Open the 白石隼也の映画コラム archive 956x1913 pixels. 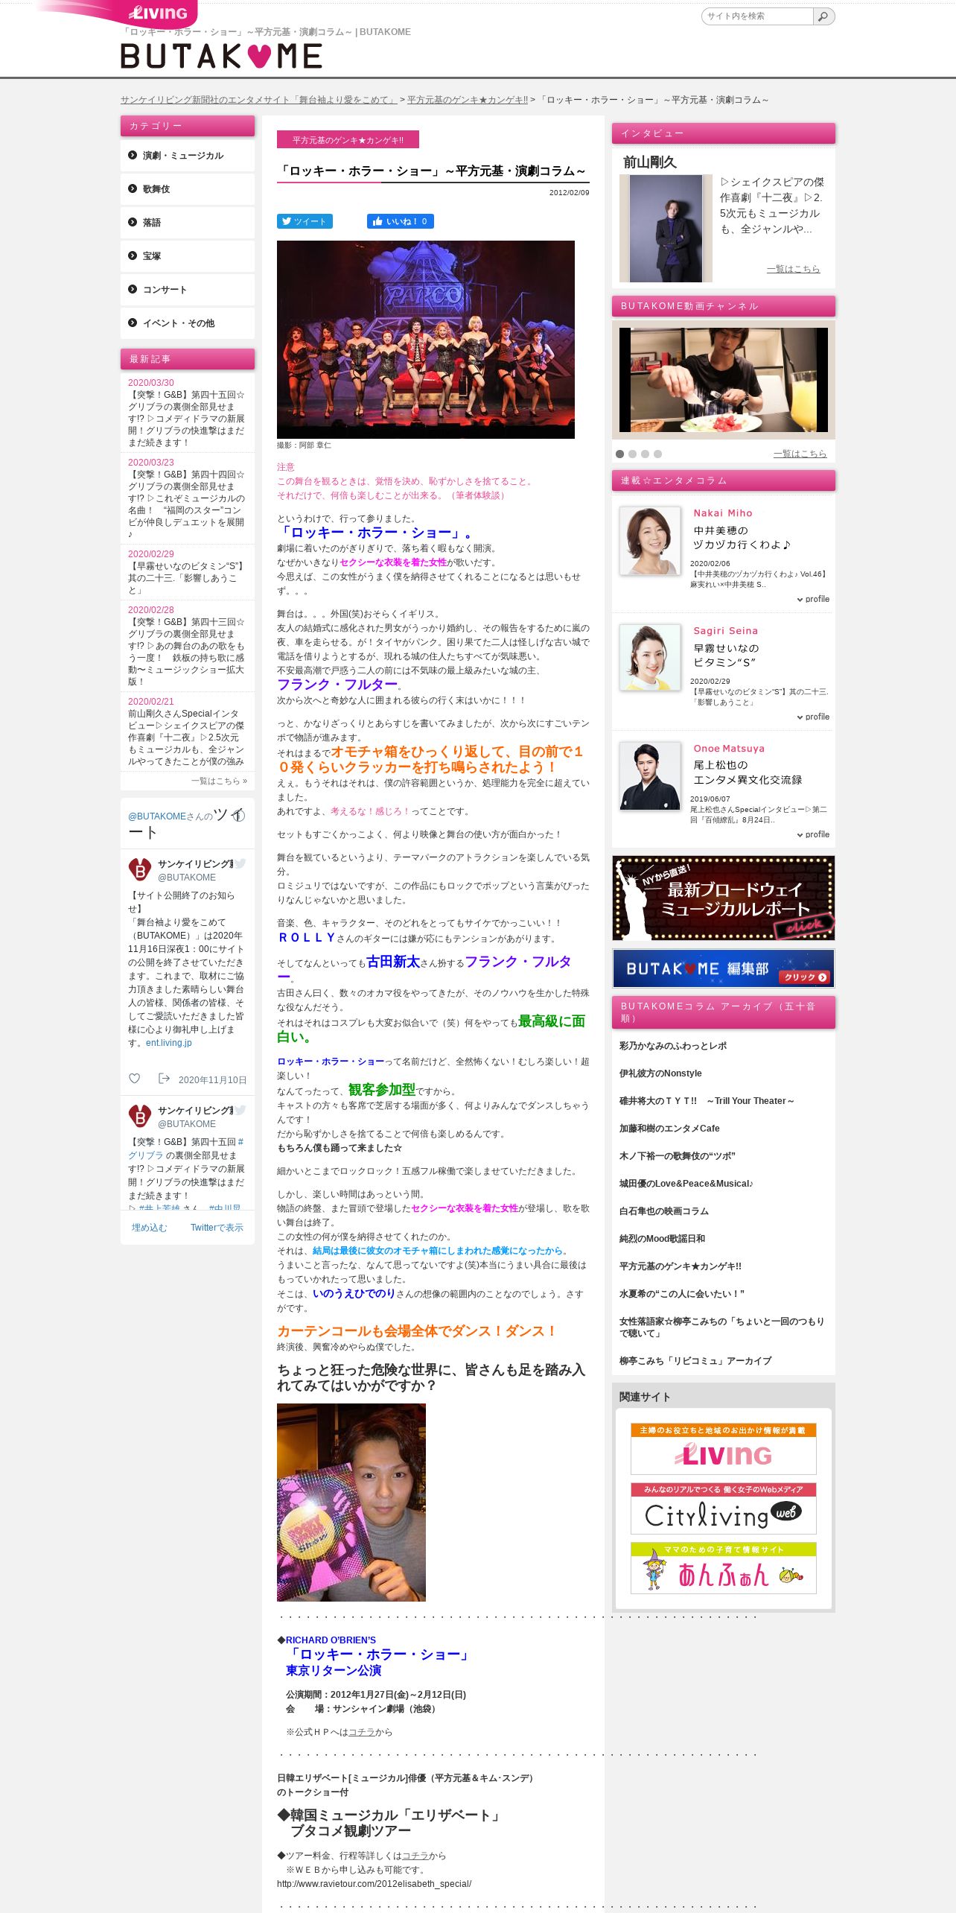[664, 1211]
